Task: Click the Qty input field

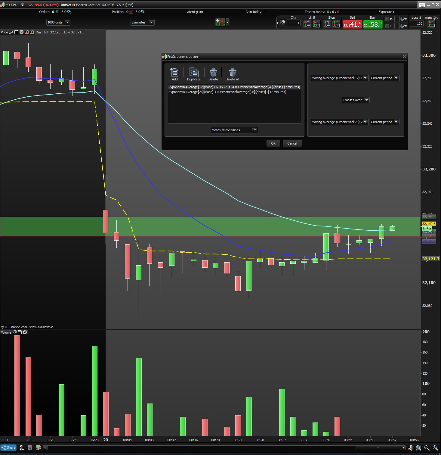Action: pos(294,23)
